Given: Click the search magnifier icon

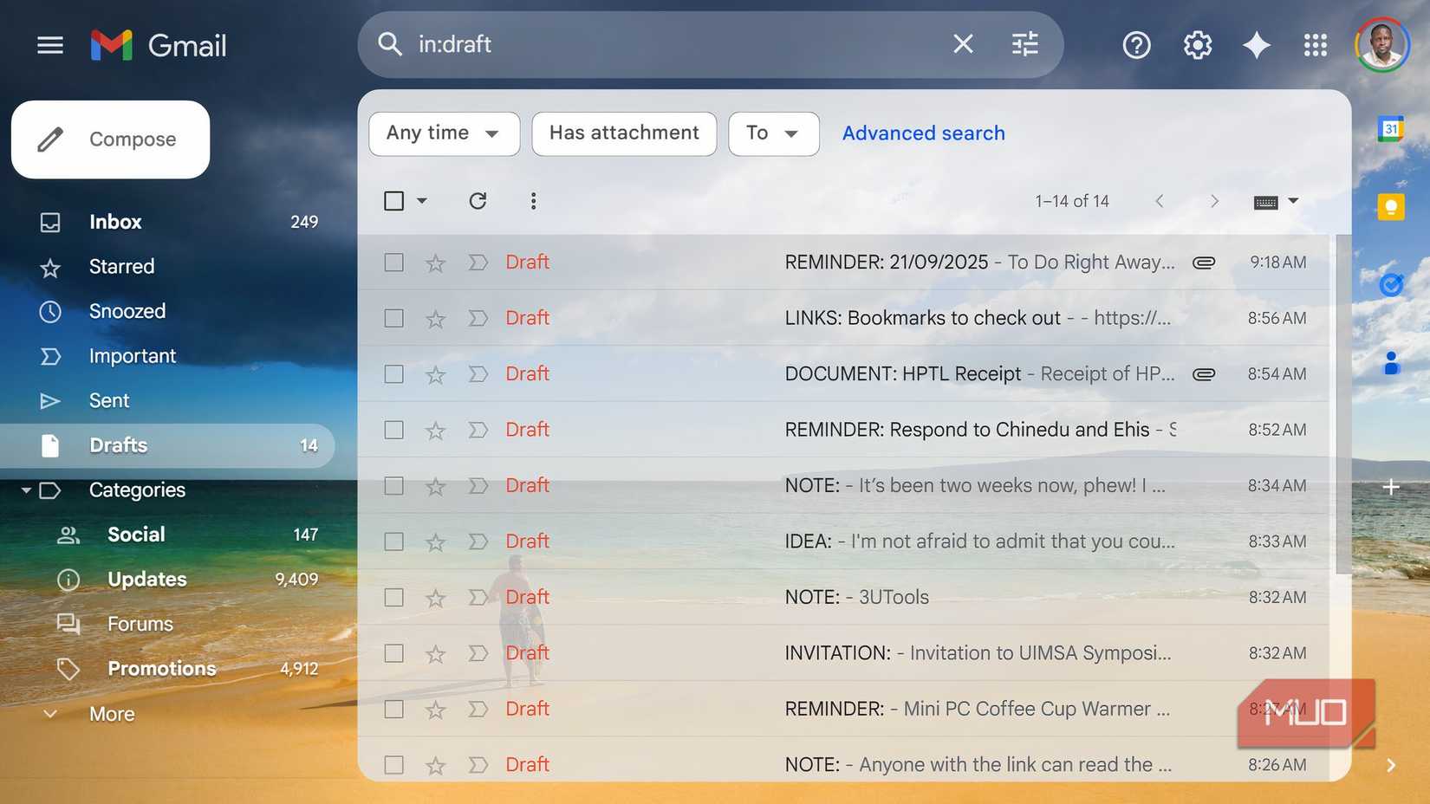Looking at the screenshot, I should 390,44.
